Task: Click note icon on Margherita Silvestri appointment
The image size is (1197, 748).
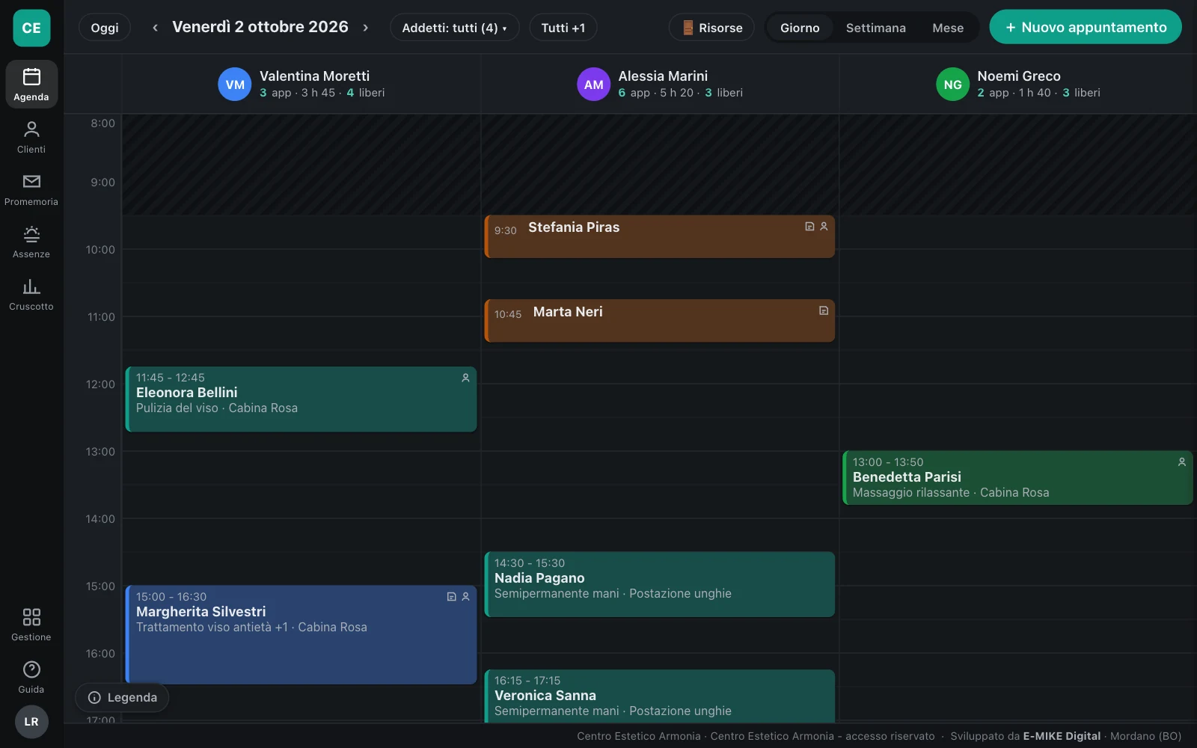Action: [451, 596]
